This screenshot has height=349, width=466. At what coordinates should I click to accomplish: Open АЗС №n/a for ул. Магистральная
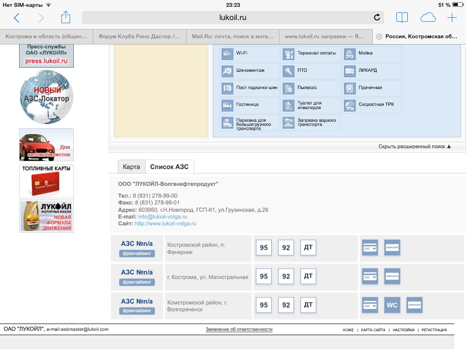click(x=137, y=272)
